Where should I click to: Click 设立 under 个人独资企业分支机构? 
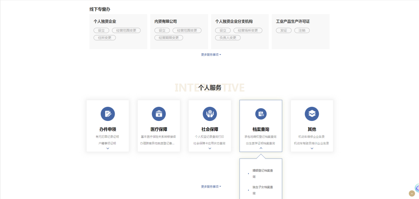click(x=223, y=30)
